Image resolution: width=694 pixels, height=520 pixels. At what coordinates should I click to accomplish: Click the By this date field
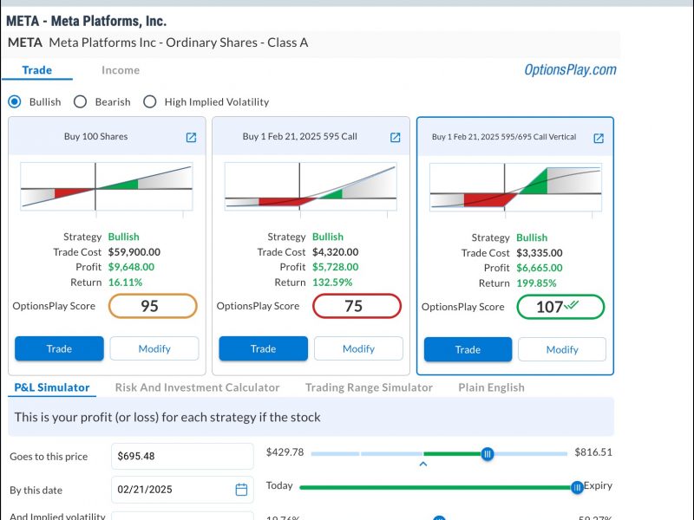pos(182,490)
